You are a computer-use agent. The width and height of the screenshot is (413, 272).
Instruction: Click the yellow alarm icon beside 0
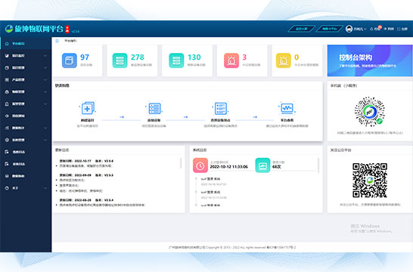click(x=284, y=60)
